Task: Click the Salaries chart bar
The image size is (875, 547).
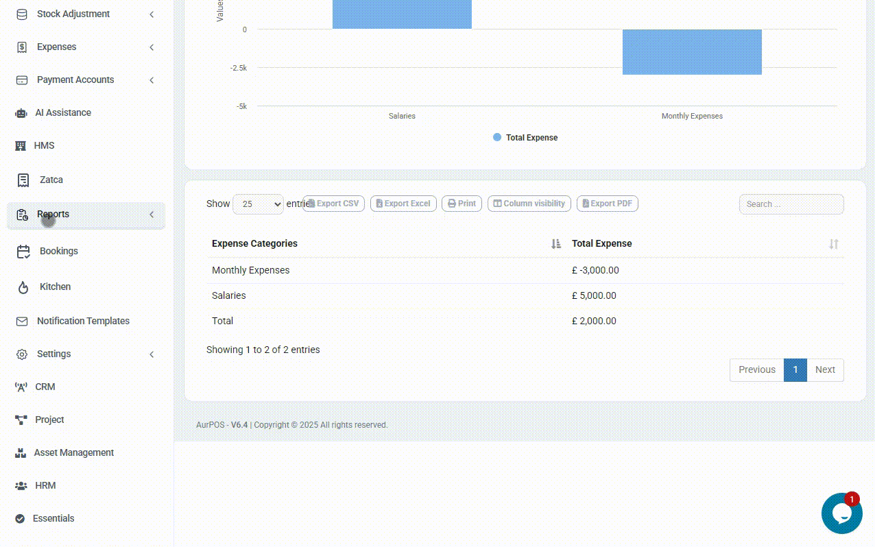Action: (x=402, y=14)
